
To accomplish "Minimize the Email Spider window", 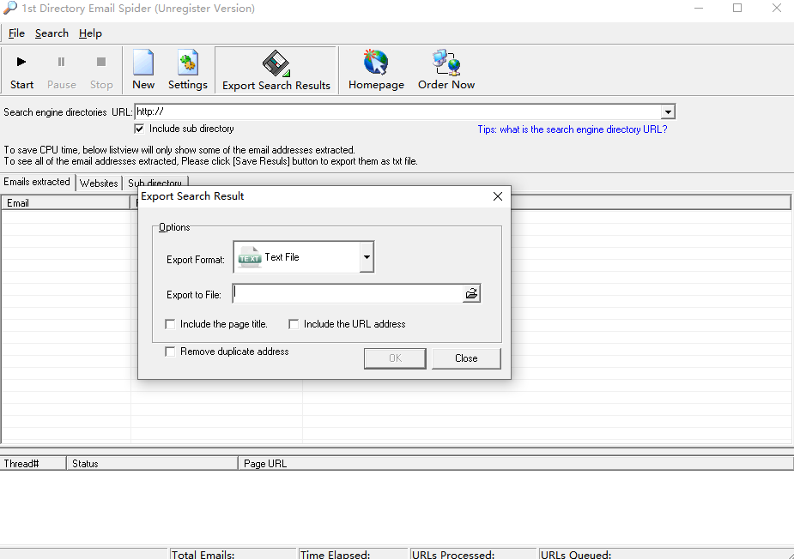I will [x=699, y=8].
